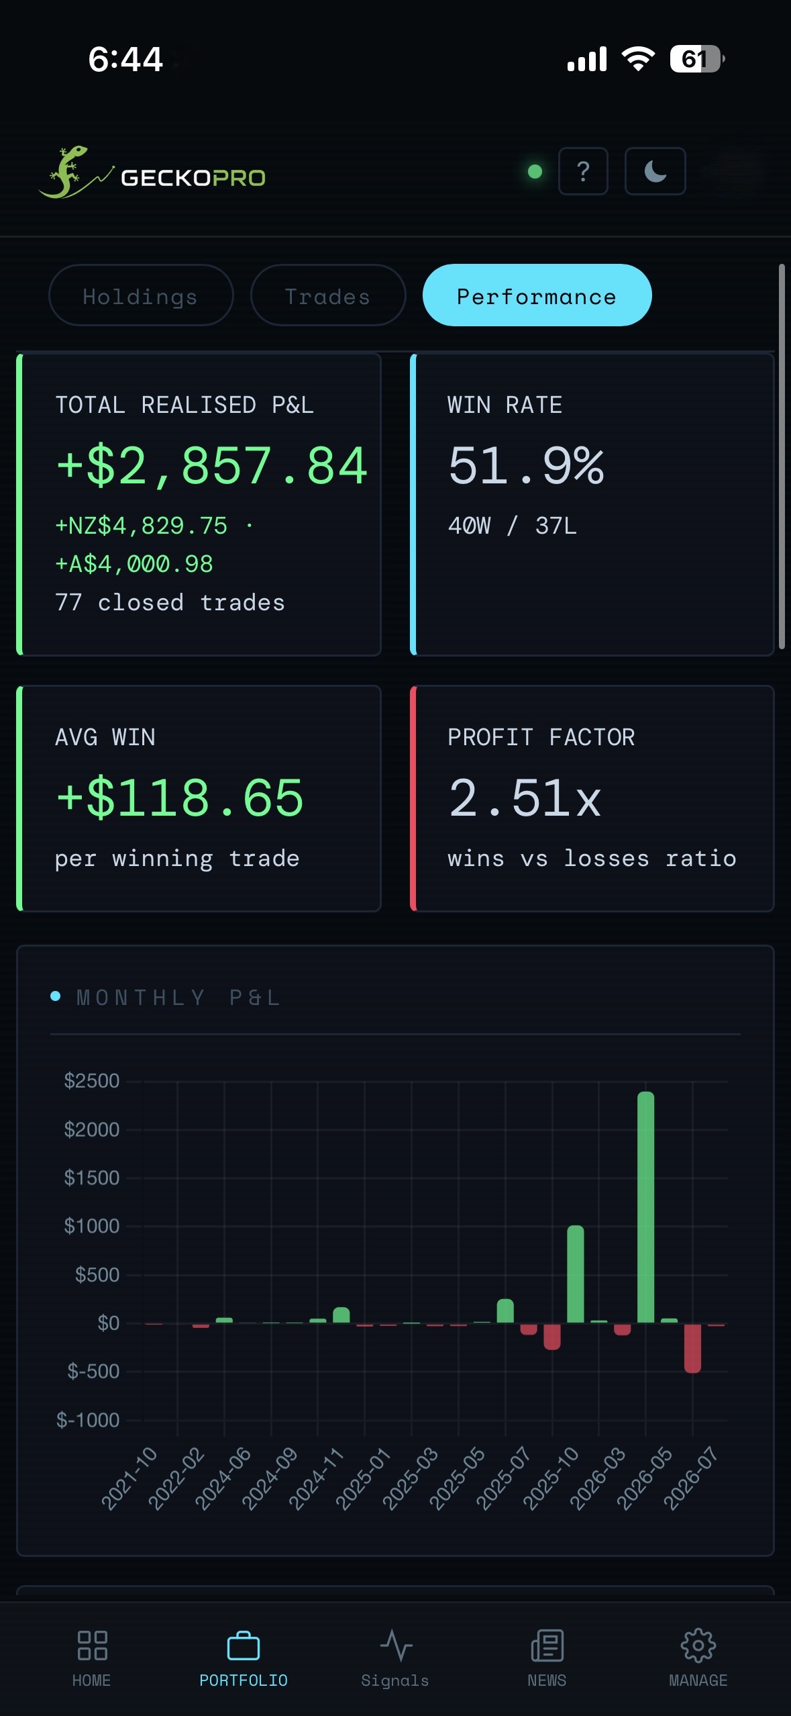Switch to the Holdings tab

pyautogui.click(x=141, y=295)
